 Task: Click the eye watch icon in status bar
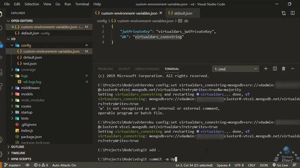(x=28, y=165)
